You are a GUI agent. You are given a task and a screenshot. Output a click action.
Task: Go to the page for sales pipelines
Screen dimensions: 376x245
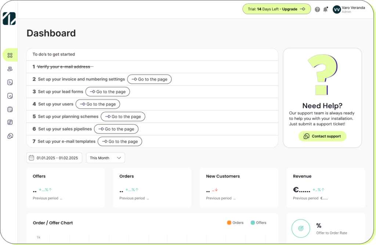[x=116, y=129]
